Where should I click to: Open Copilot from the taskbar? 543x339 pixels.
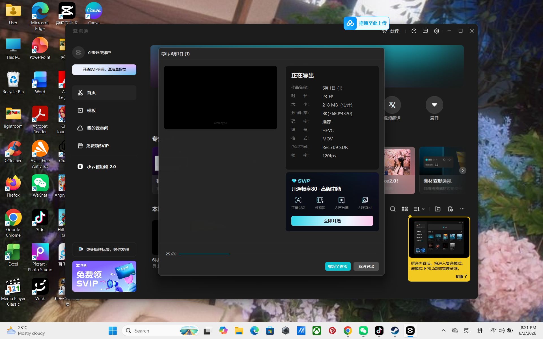tap(223, 331)
